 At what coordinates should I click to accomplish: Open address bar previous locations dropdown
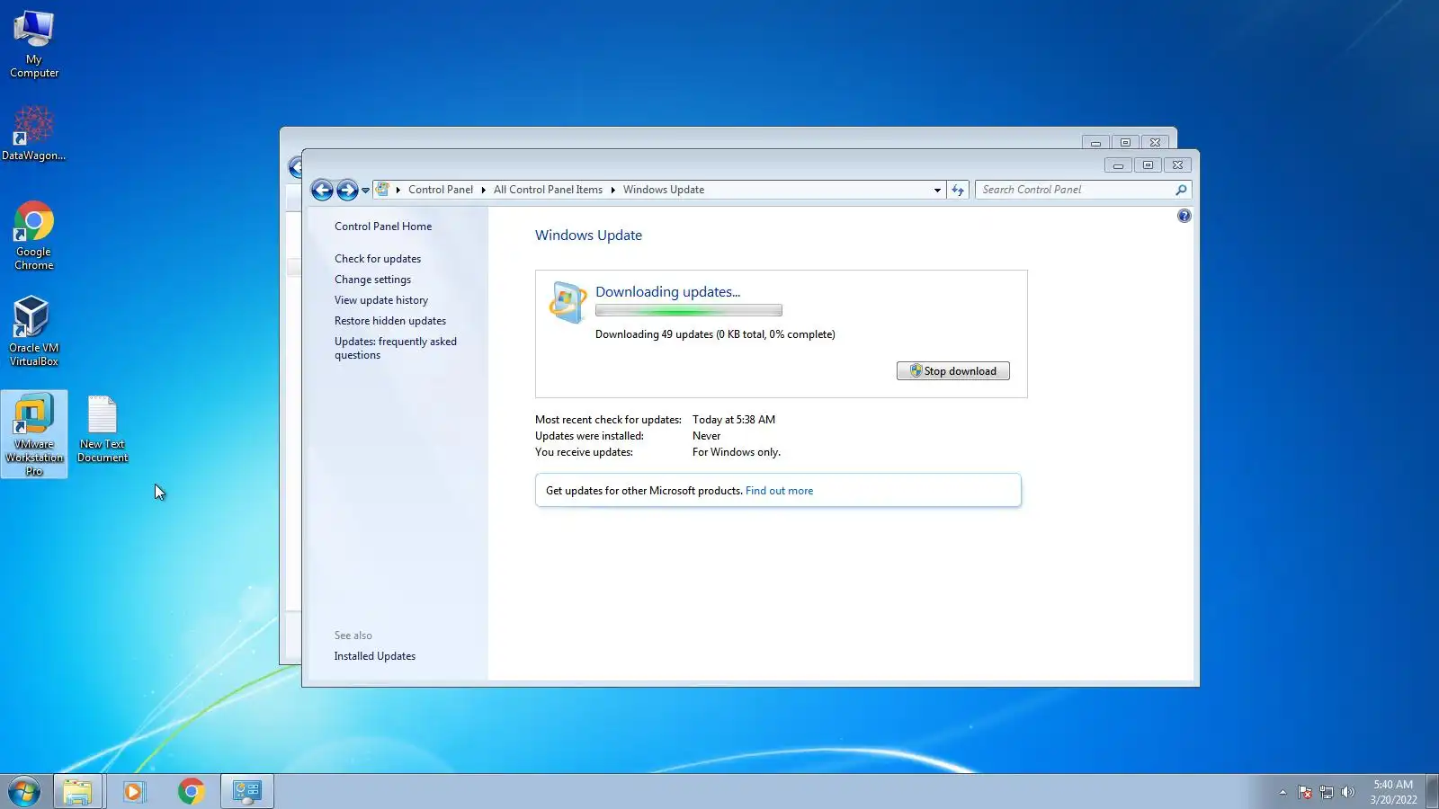[937, 190]
